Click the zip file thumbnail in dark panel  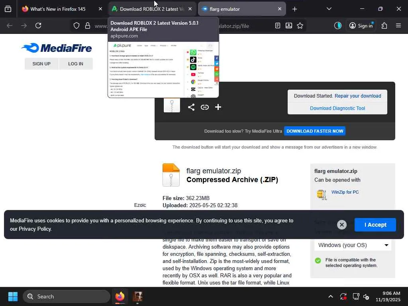pyautogui.click(x=172, y=105)
